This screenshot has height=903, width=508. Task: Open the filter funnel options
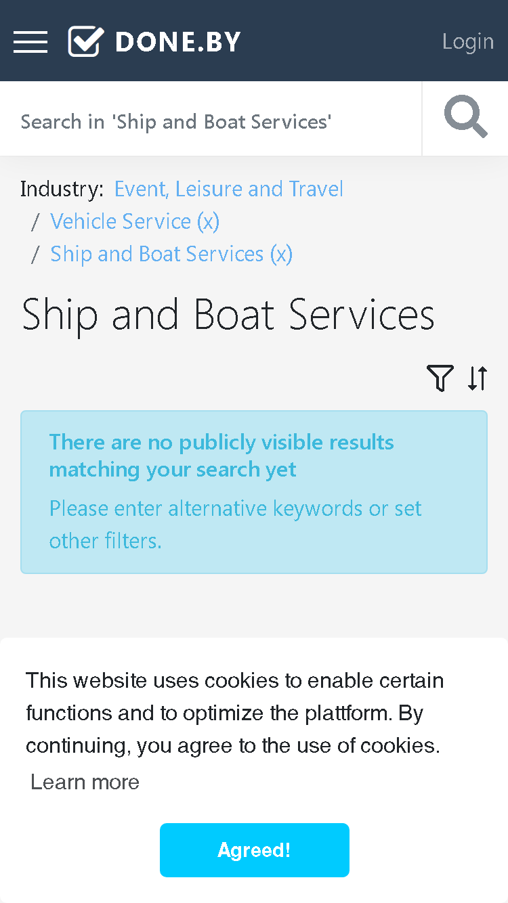(440, 378)
